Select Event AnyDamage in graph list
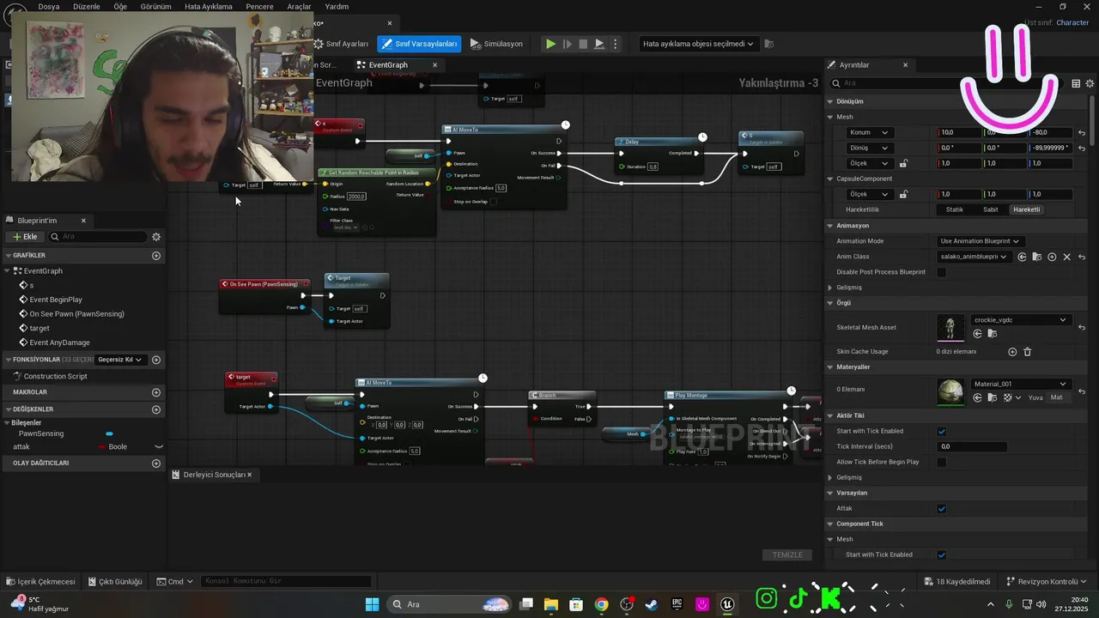The image size is (1099, 618). point(59,342)
